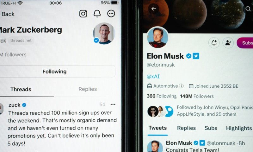Open the circled three-dot more menu
The image size is (253, 152).
(111, 14)
